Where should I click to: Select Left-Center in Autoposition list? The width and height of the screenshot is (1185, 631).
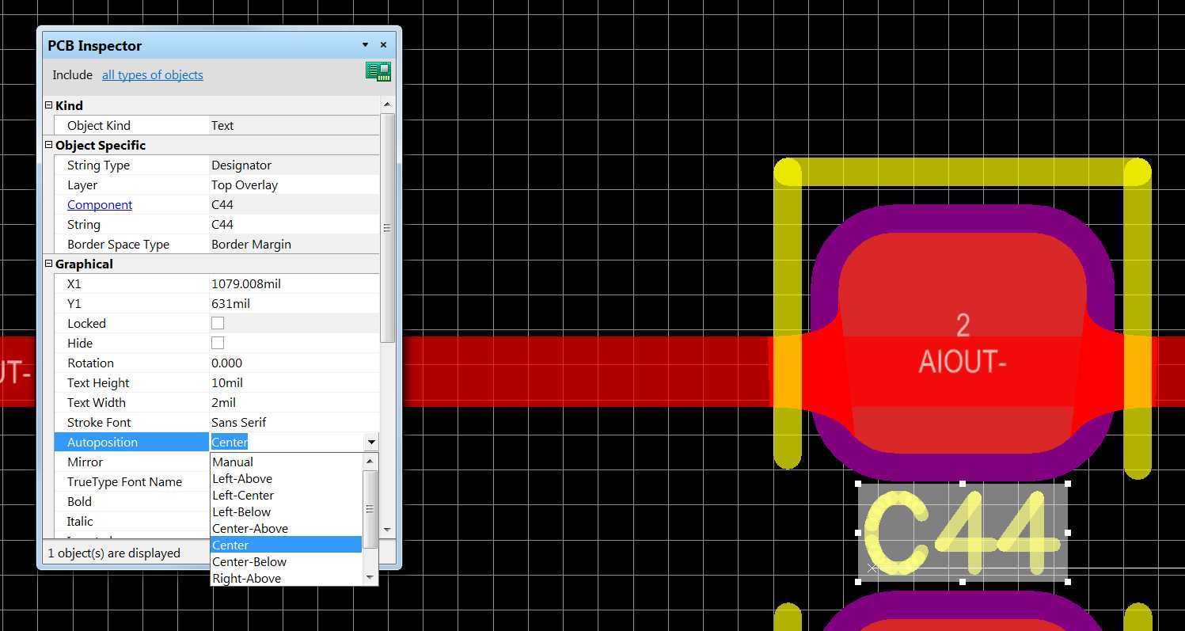(286, 495)
